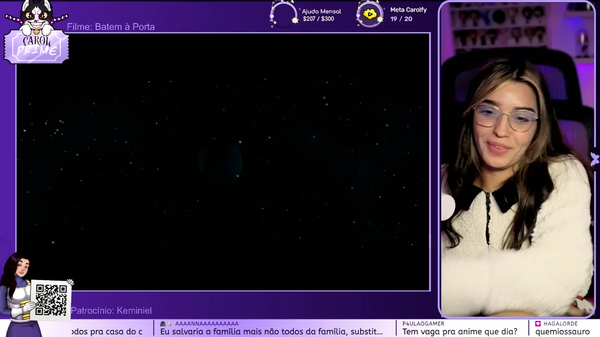Click the '19 / 20' goal counter
The height and width of the screenshot is (337, 600).
tap(401, 19)
